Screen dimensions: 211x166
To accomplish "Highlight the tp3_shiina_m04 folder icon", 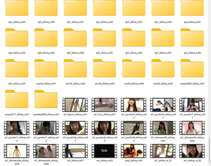I will [x=163, y=8].
